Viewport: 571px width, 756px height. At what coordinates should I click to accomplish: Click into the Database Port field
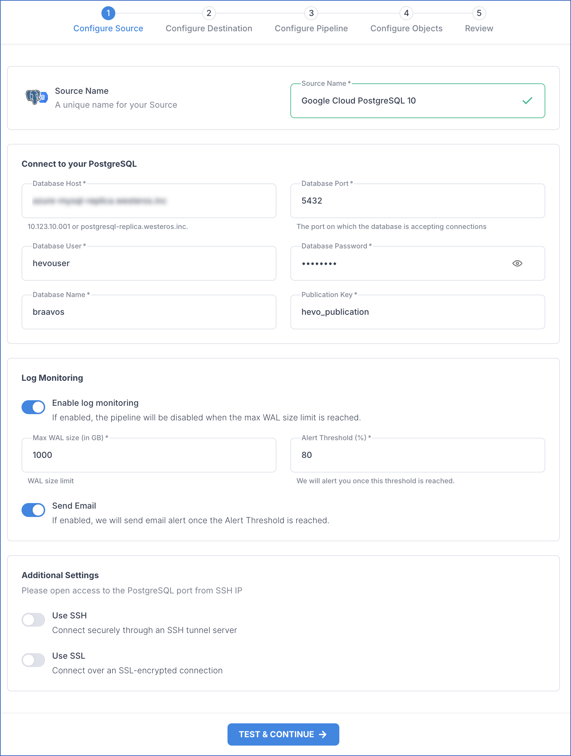pos(417,201)
